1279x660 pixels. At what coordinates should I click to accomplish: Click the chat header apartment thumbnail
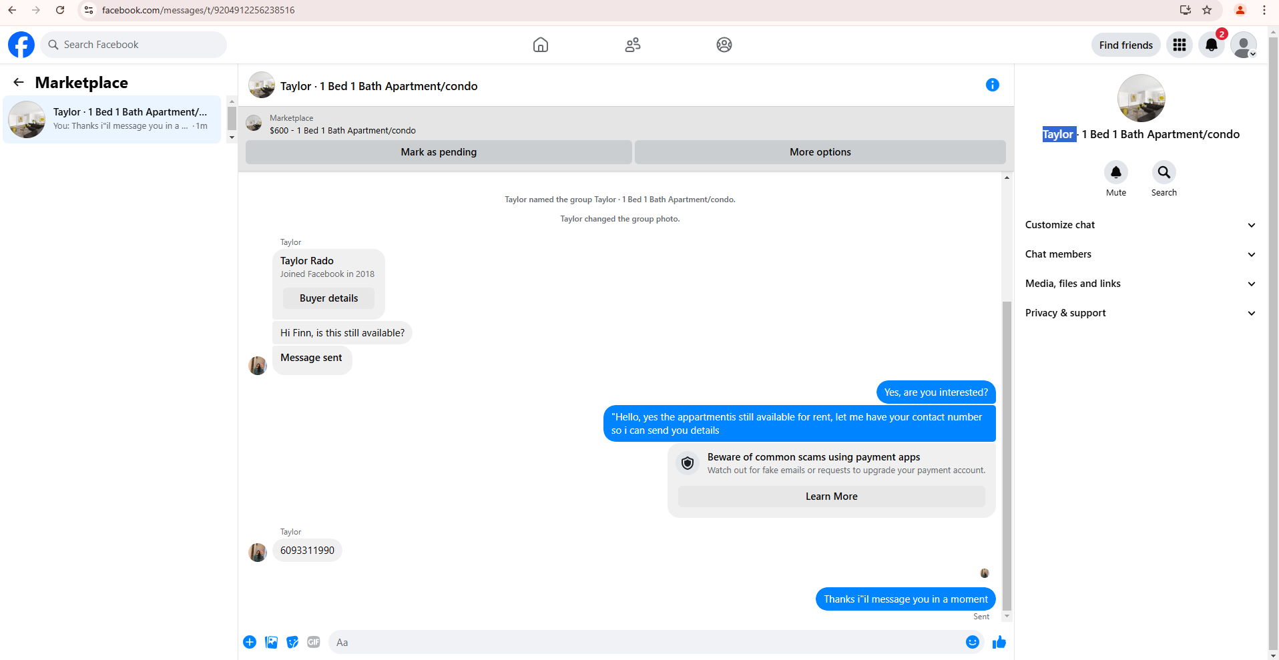click(x=262, y=85)
